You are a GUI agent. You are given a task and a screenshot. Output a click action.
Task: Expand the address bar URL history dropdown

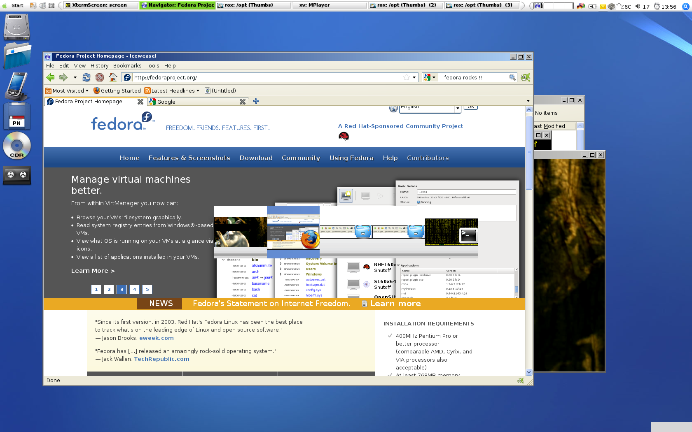click(414, 77)
